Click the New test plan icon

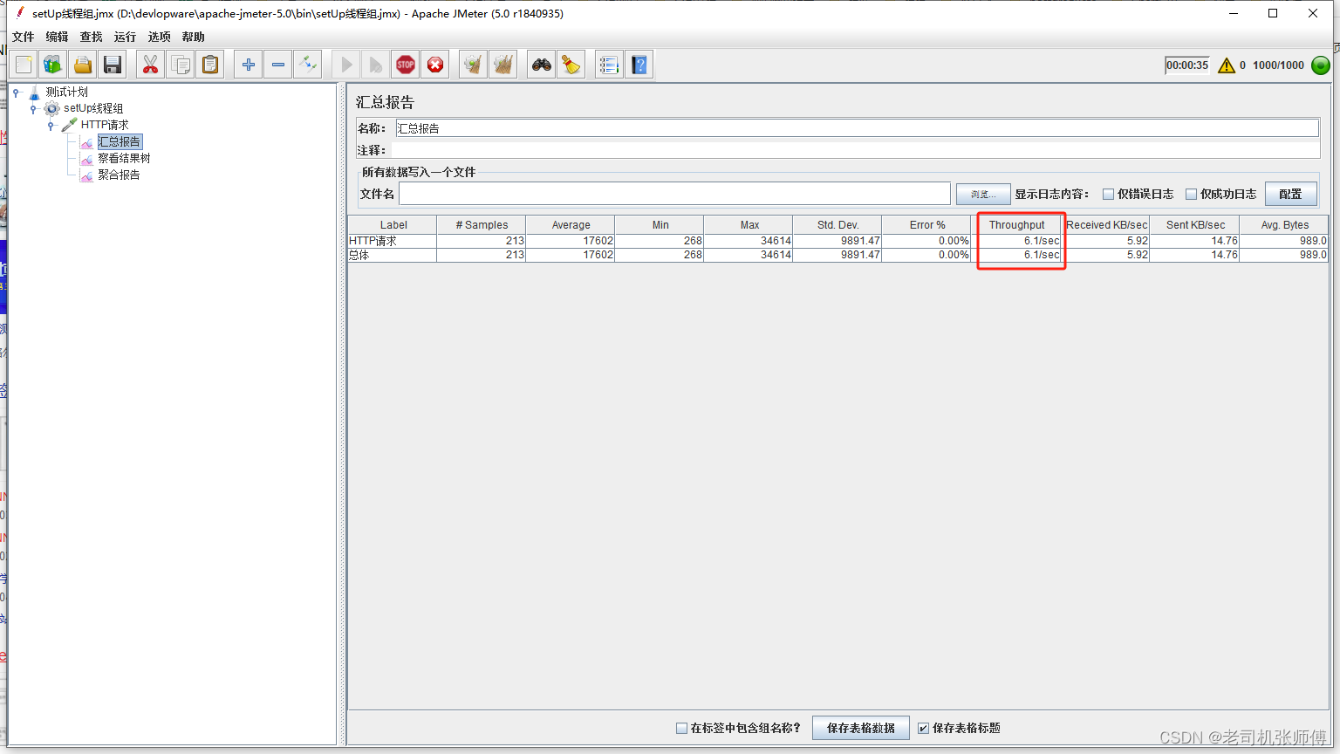click(x=24, y=65)
